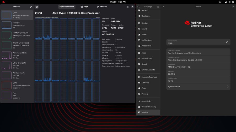Image resolution: width=236 pixels, height=132 pixels.
Task: Toggle the sidebar panel icon
Action: (37, 7)
